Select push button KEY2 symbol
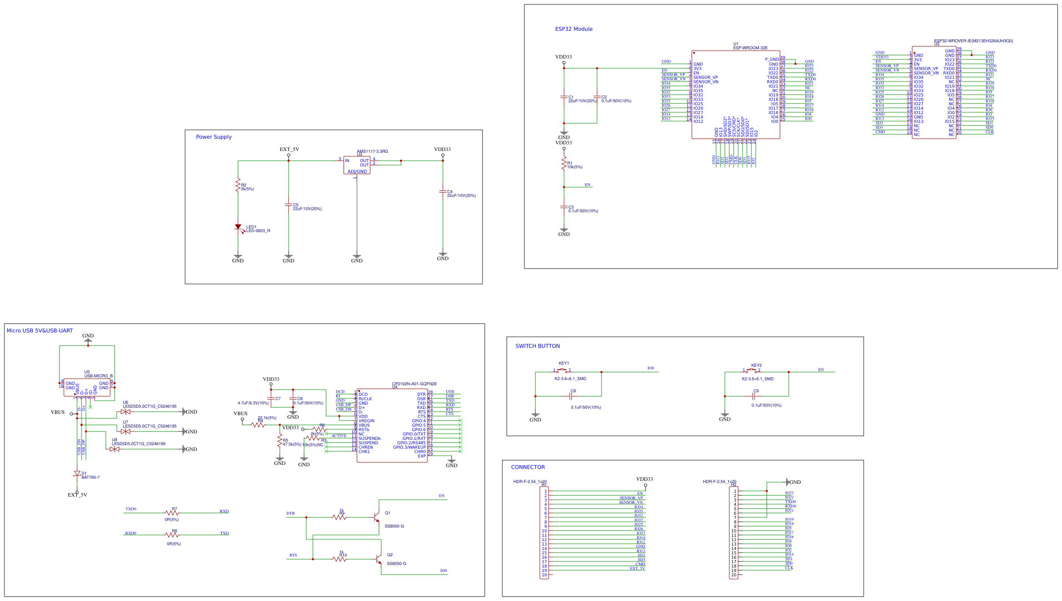The image size is (1062, 601). pos(752,371)
